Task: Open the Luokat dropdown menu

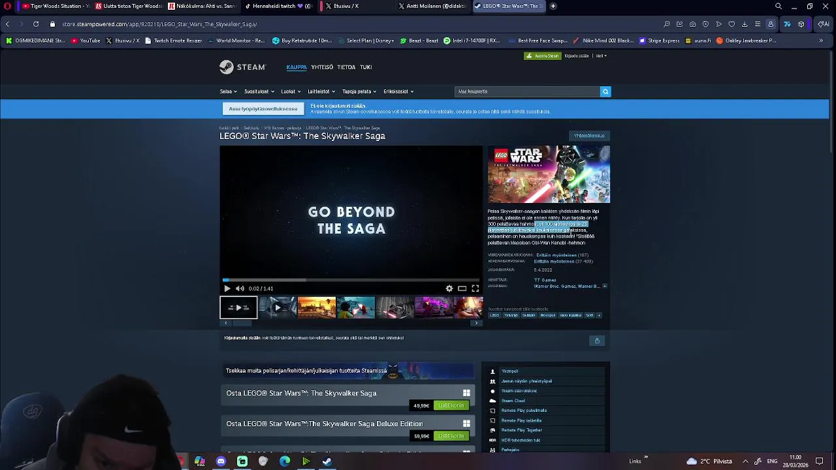Action: tap(291, 91)
